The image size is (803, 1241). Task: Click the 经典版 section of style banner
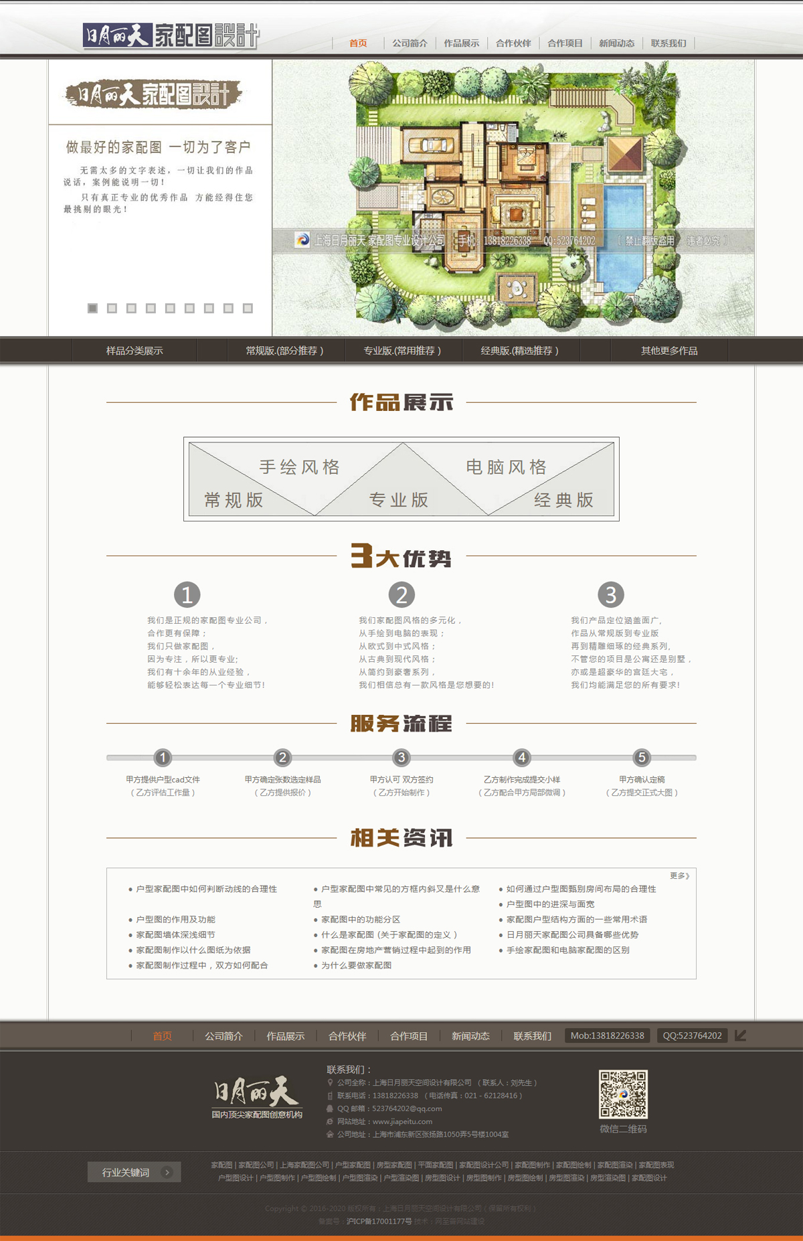[563, 500]
